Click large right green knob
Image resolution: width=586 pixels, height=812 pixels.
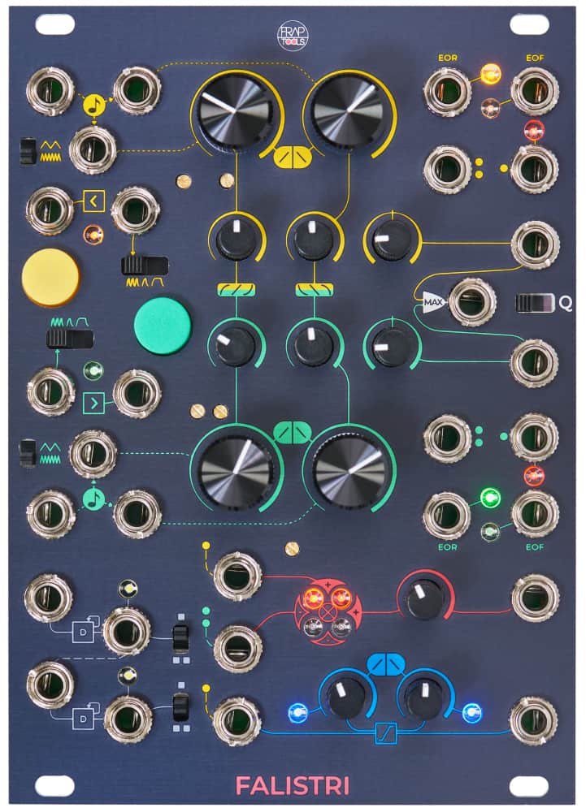point(349,473)
